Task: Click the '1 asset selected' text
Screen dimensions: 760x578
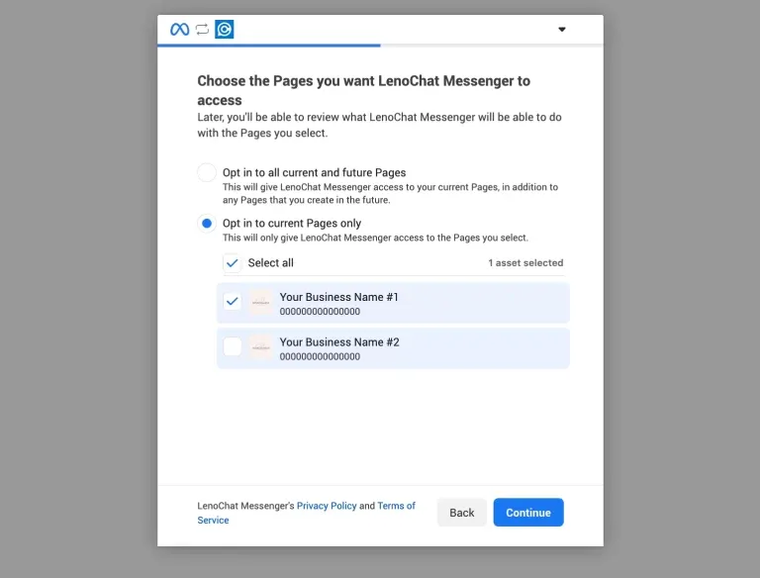Action: click(525, 263)
